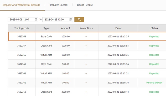Select trading code 3622367

click(22, 46)
